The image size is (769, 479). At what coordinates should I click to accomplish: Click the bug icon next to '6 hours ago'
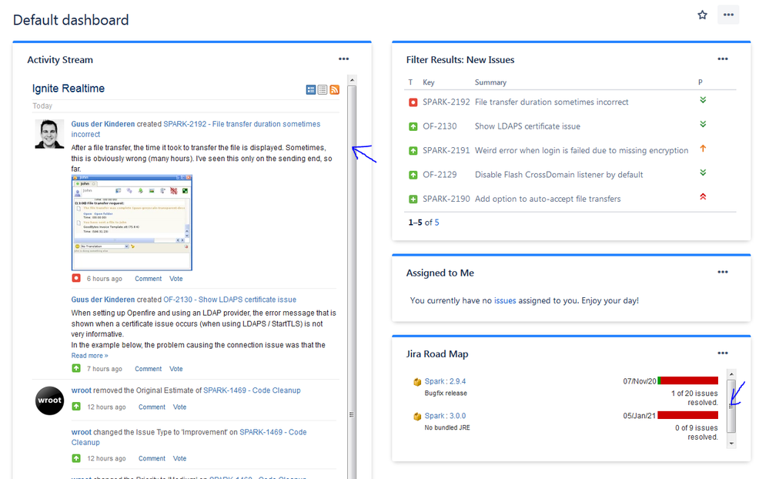click(x=76, y=278)
